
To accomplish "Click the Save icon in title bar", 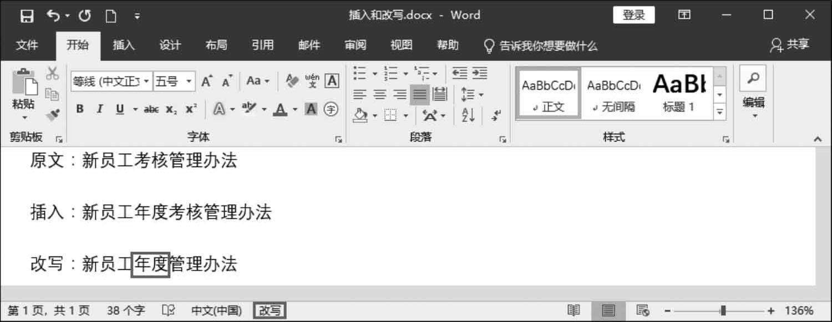I will 27,16.
